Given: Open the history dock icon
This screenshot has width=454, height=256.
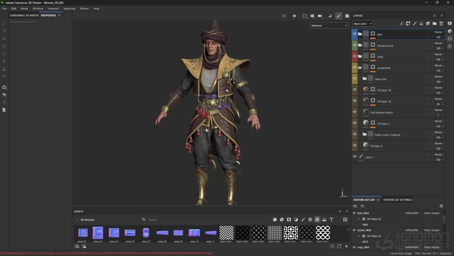Looking at the screenshot, I should 450,39.
